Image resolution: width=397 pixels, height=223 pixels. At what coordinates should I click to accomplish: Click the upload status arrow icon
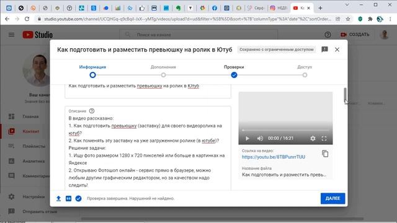[58, 198]
